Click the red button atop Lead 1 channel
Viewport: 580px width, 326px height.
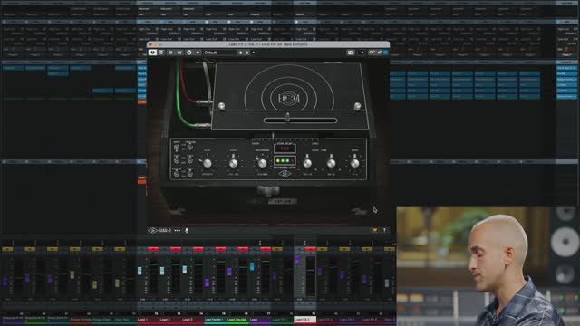pyautogui.click(x=153, y=250)
